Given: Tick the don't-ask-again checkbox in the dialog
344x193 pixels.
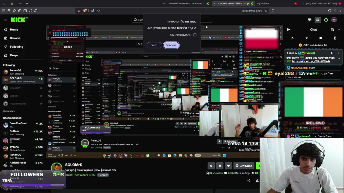Looking at the screenshot, I should click(195, 35).
